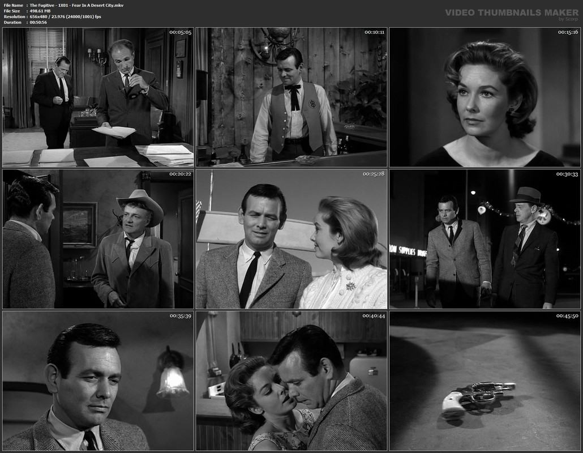Select the thumbnail stamped 00:05:05
This screenshot has width=583, height=453.
click(x=98, y=97)
